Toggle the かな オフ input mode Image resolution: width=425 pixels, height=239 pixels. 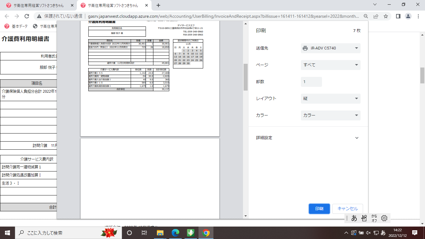[374, 218]
